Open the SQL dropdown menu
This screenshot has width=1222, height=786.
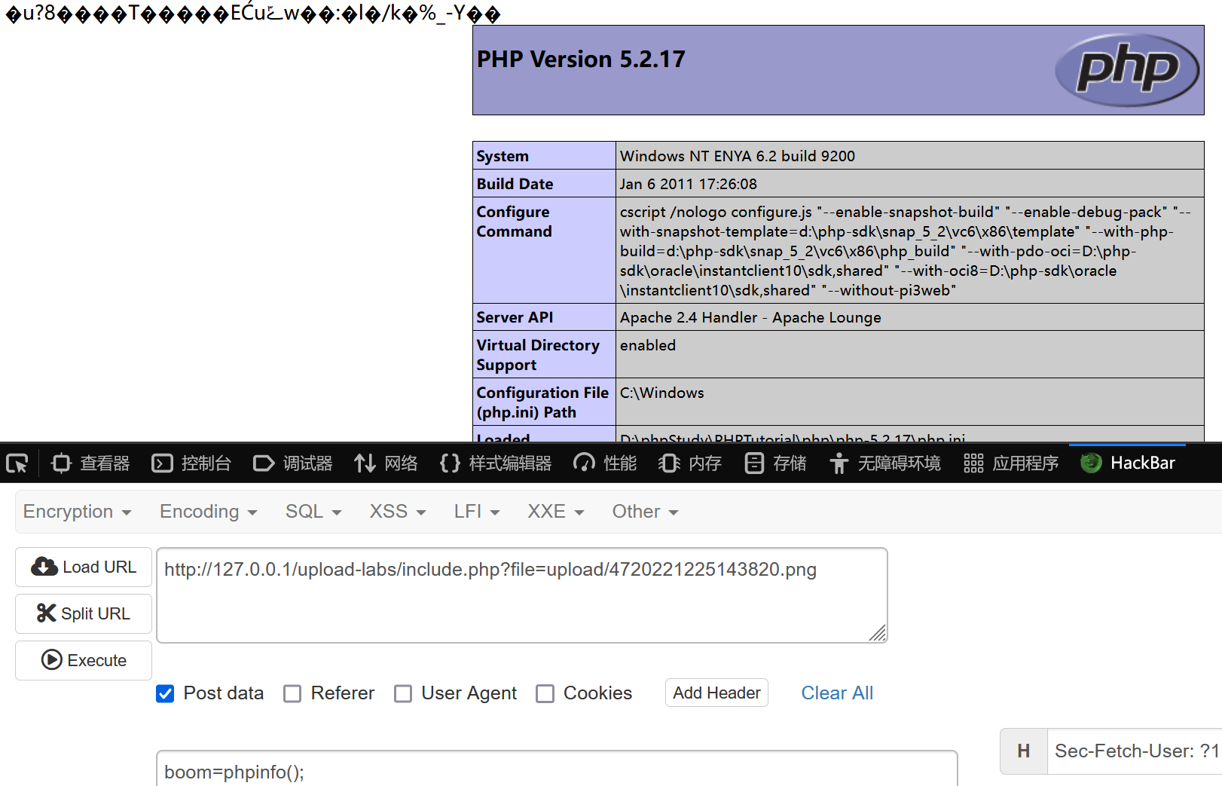[x=313, y=512]
